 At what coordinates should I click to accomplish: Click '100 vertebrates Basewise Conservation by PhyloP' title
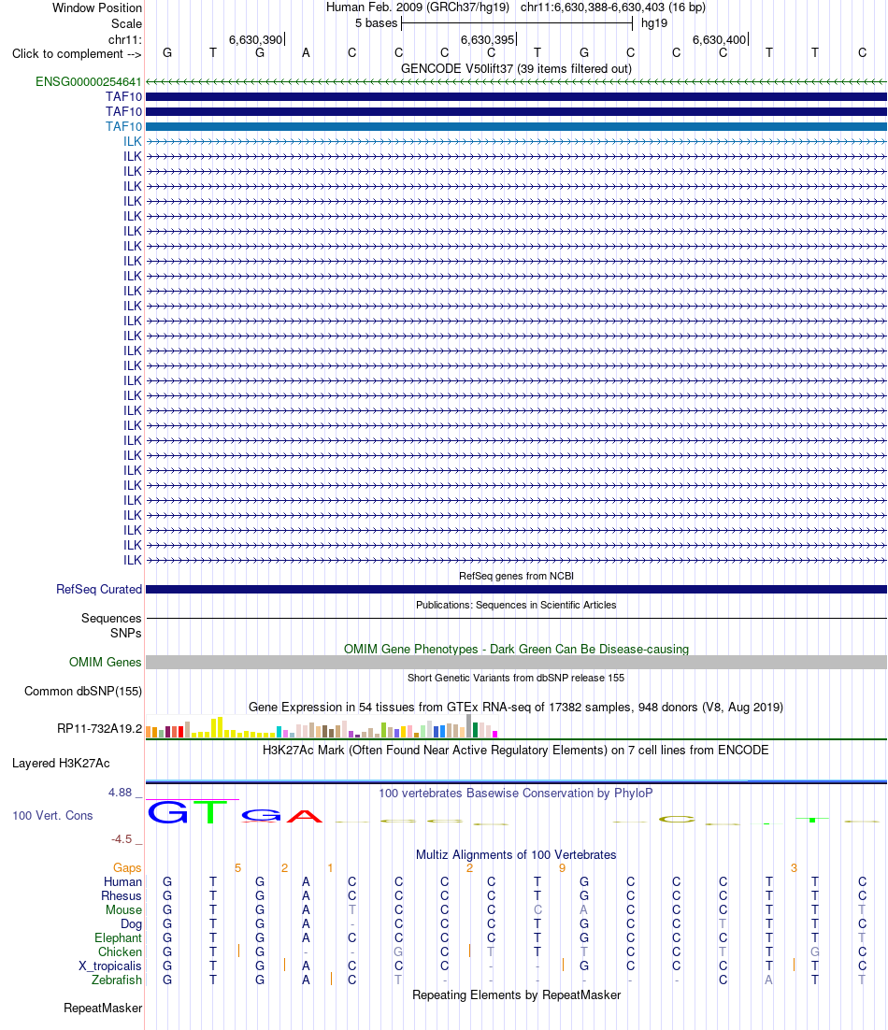pos(516,793)
